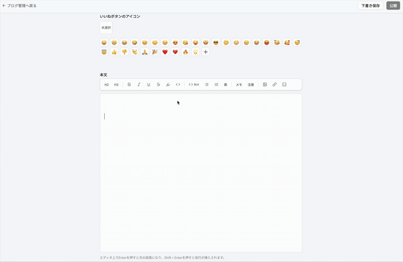Insert an image via the picture icon

coord(265,85)
